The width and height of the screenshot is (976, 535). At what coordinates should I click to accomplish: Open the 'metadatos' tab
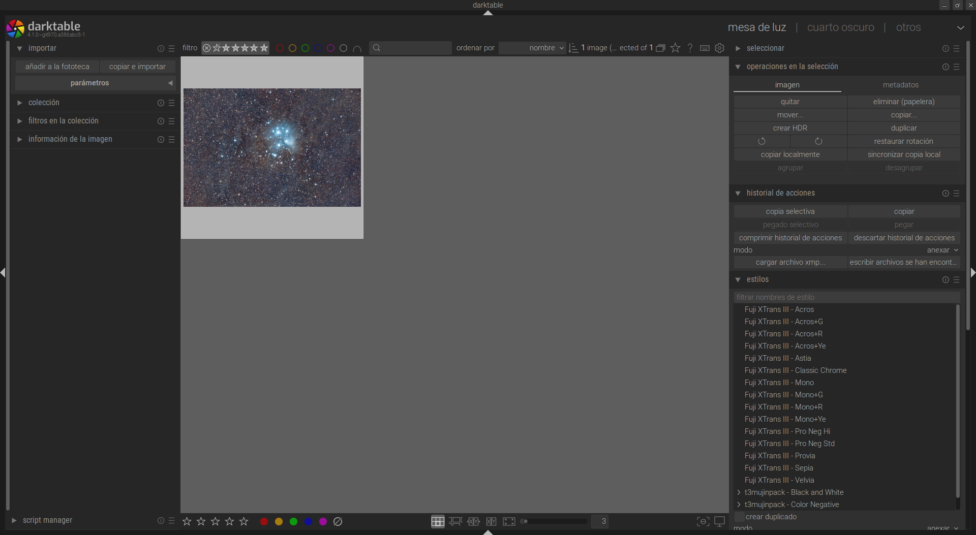click(x=900, y=85)
